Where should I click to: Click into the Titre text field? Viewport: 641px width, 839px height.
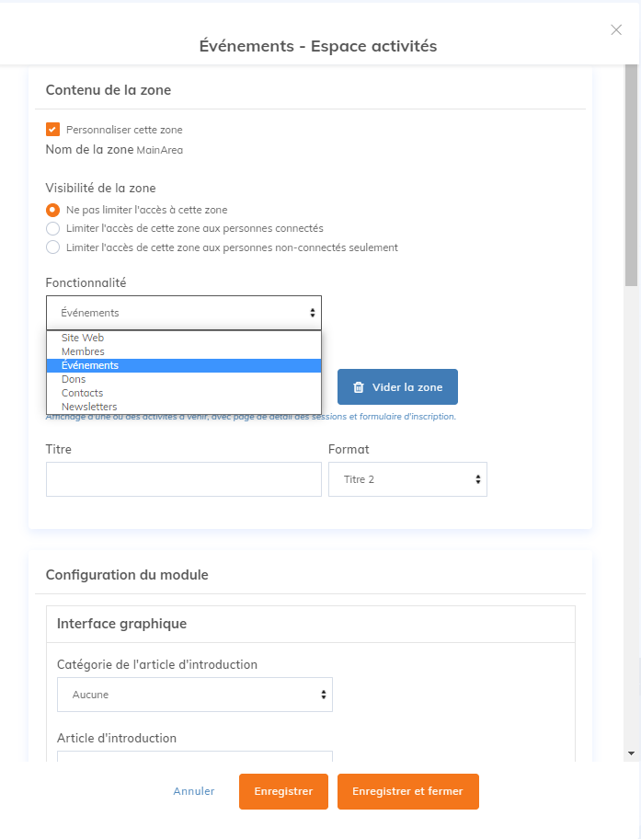(184, 479)
